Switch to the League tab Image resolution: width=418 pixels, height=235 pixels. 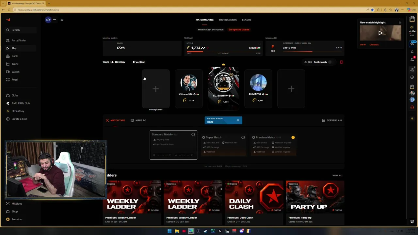(x=247, y=20)
